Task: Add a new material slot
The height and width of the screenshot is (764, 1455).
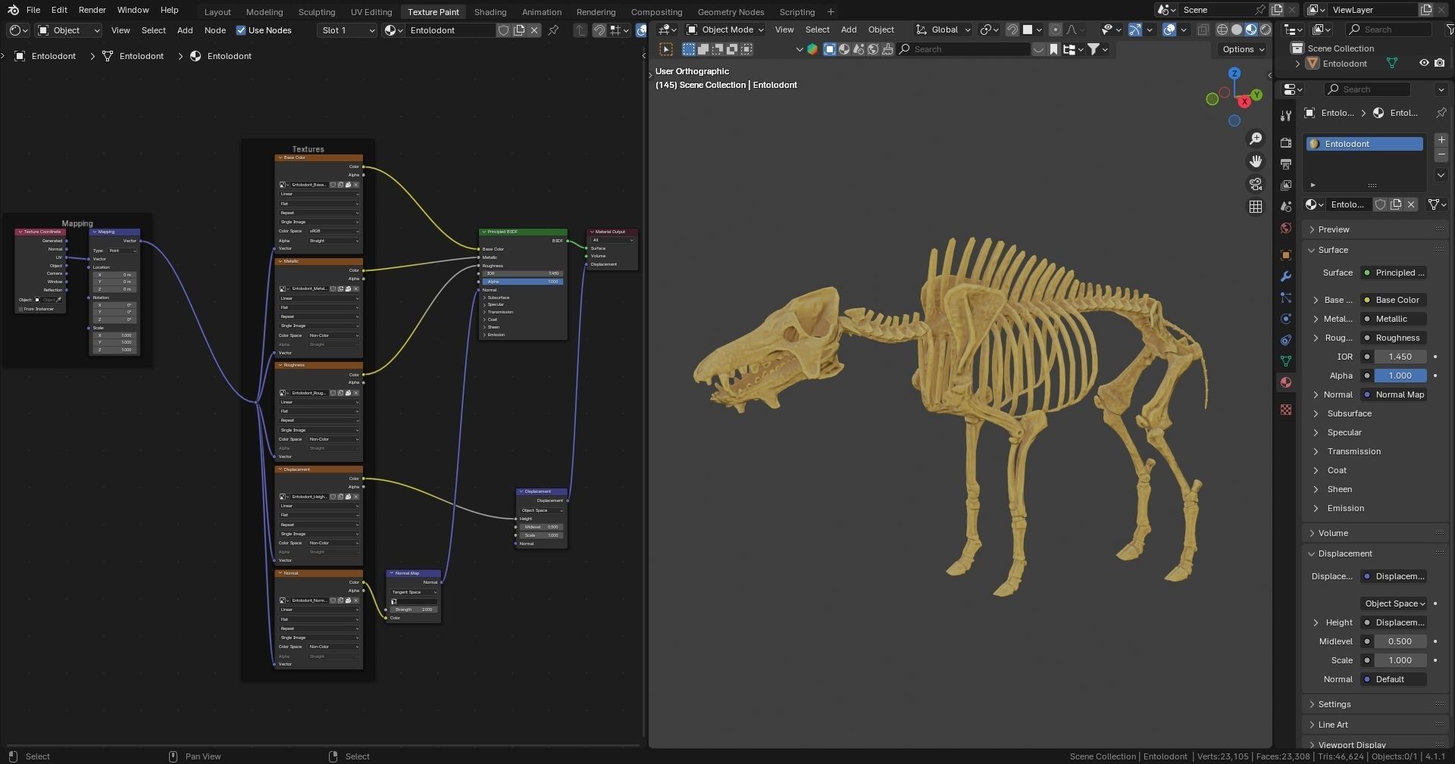Action: [x=1441, y=140]
